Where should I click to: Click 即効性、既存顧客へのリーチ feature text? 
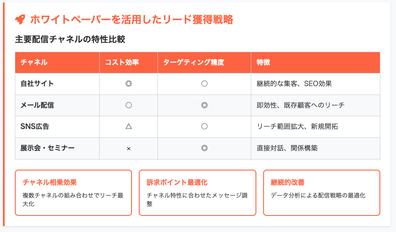300,105
